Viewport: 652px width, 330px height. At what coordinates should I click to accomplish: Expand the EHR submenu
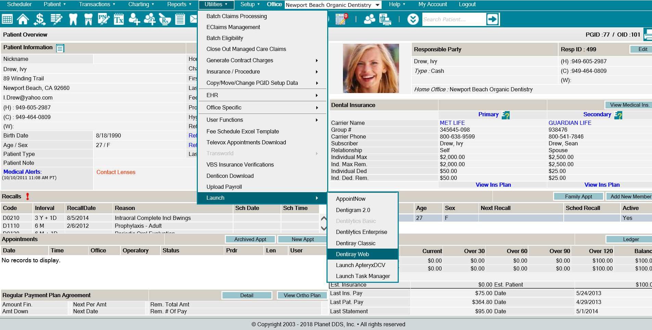click(262, 95)
